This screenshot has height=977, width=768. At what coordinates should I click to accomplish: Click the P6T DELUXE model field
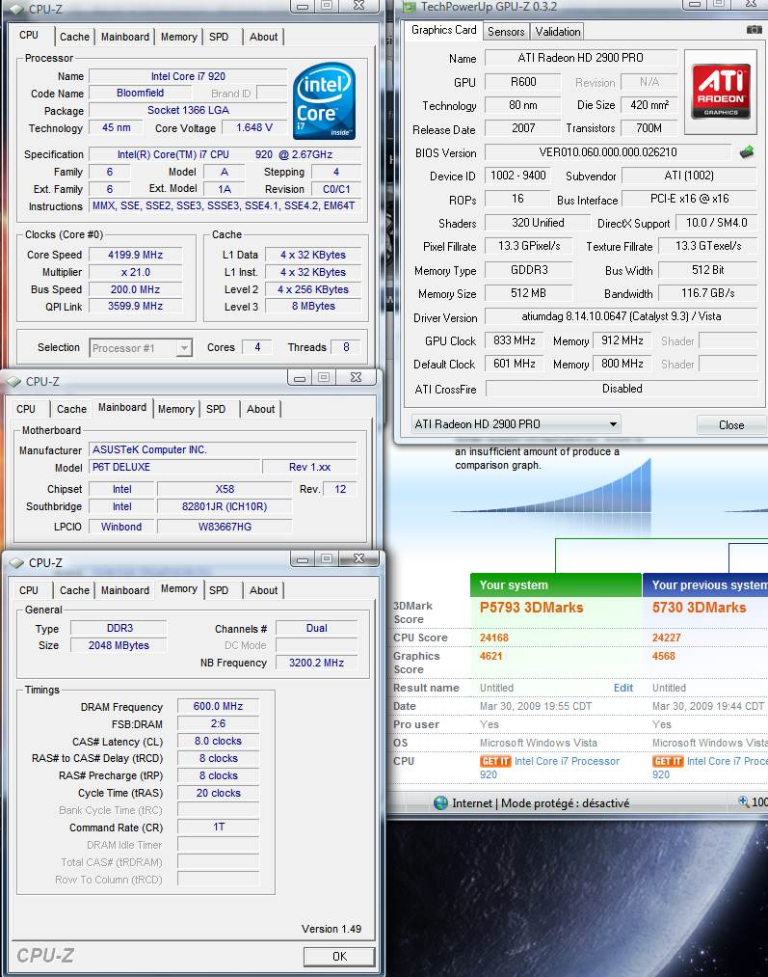pos(174,467)
